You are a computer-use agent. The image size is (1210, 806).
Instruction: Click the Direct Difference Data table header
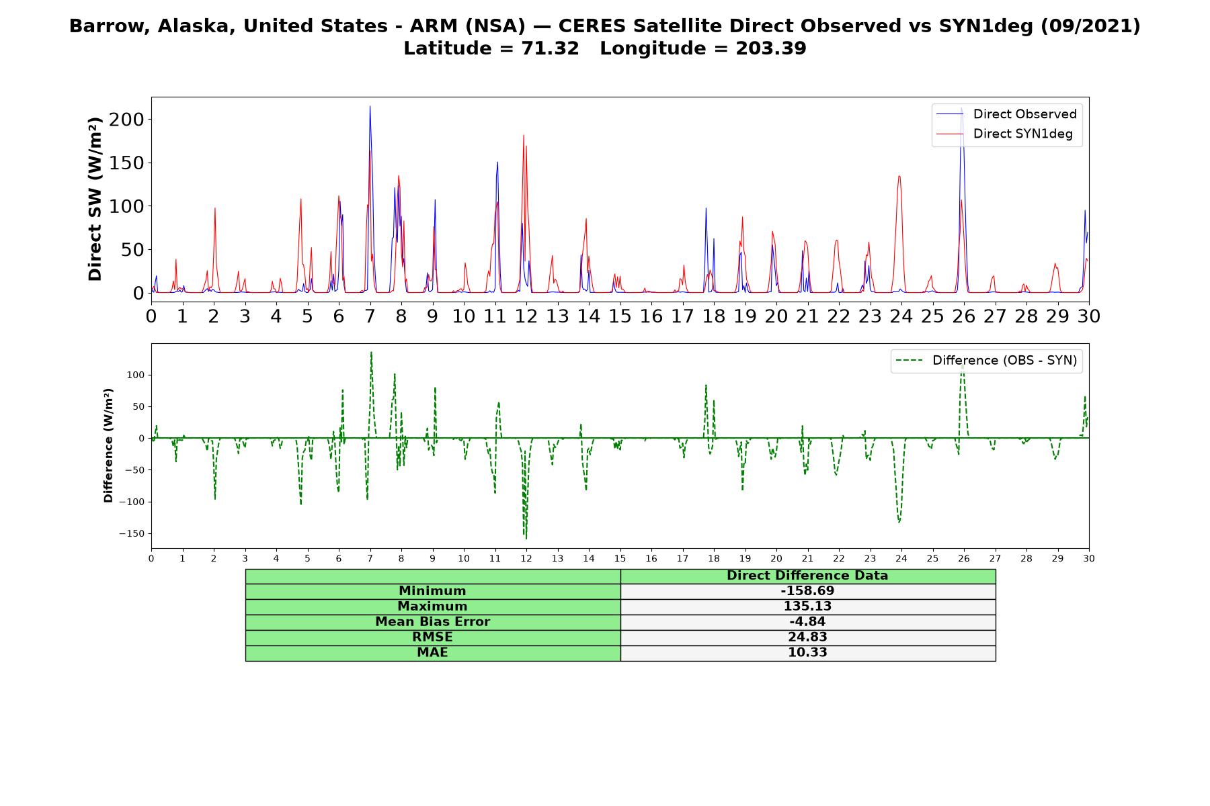click(x=807, y=576)
